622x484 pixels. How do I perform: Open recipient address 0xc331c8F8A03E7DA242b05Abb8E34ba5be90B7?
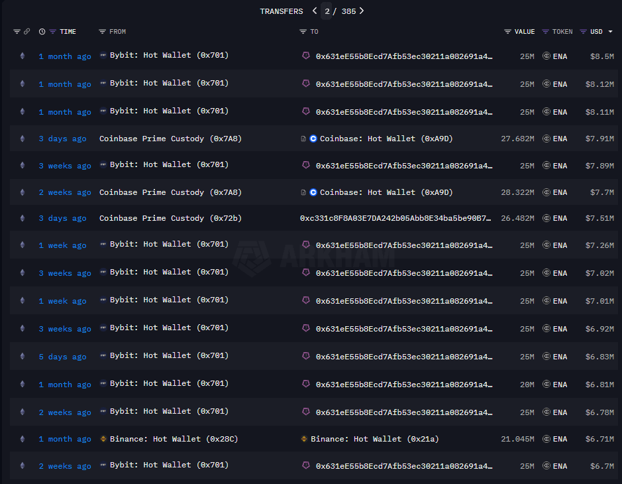[395, 218]
